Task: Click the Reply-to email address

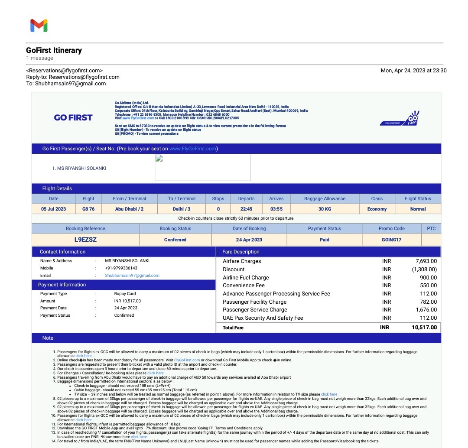Action: 84,77
